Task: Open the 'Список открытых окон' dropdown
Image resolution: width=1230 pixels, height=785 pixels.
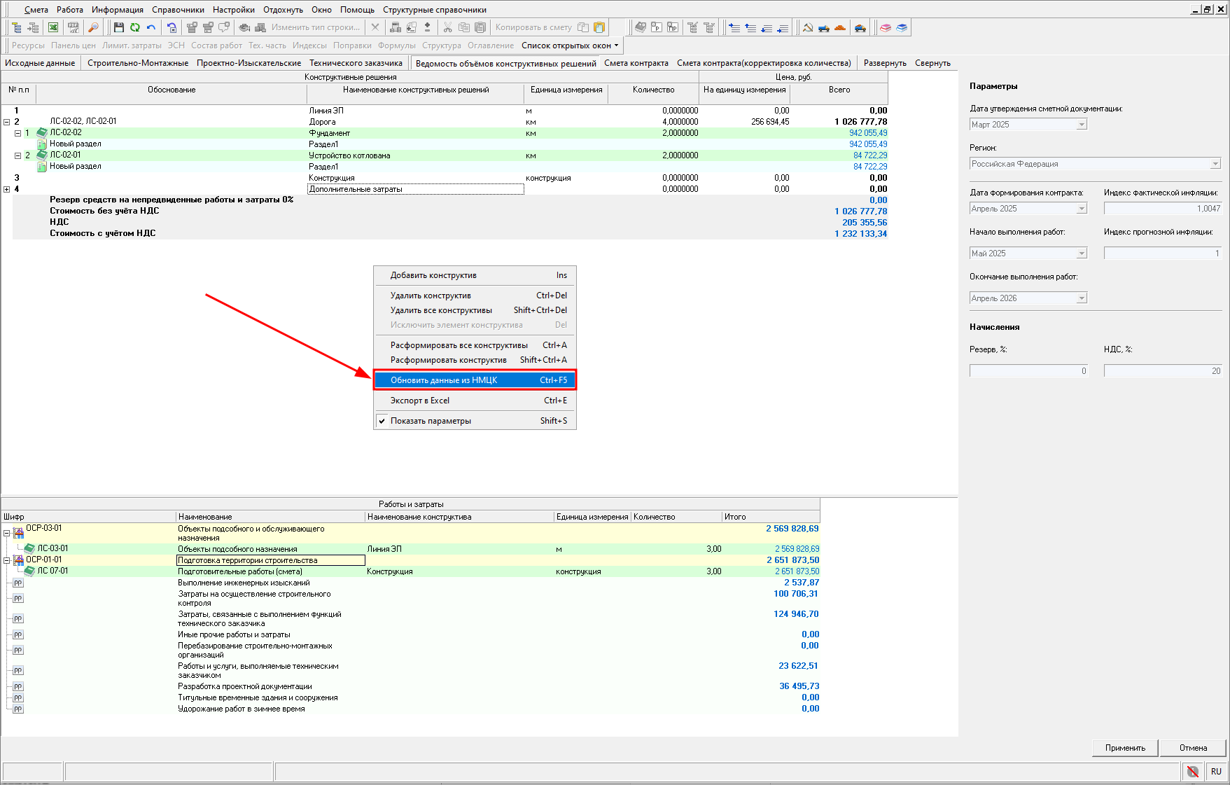Action: click(570, 46)
